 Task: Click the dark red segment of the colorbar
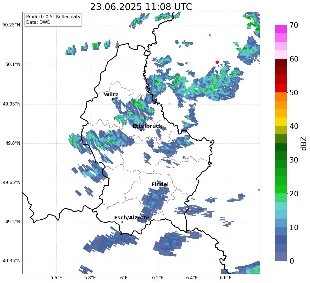click(281, 63)
